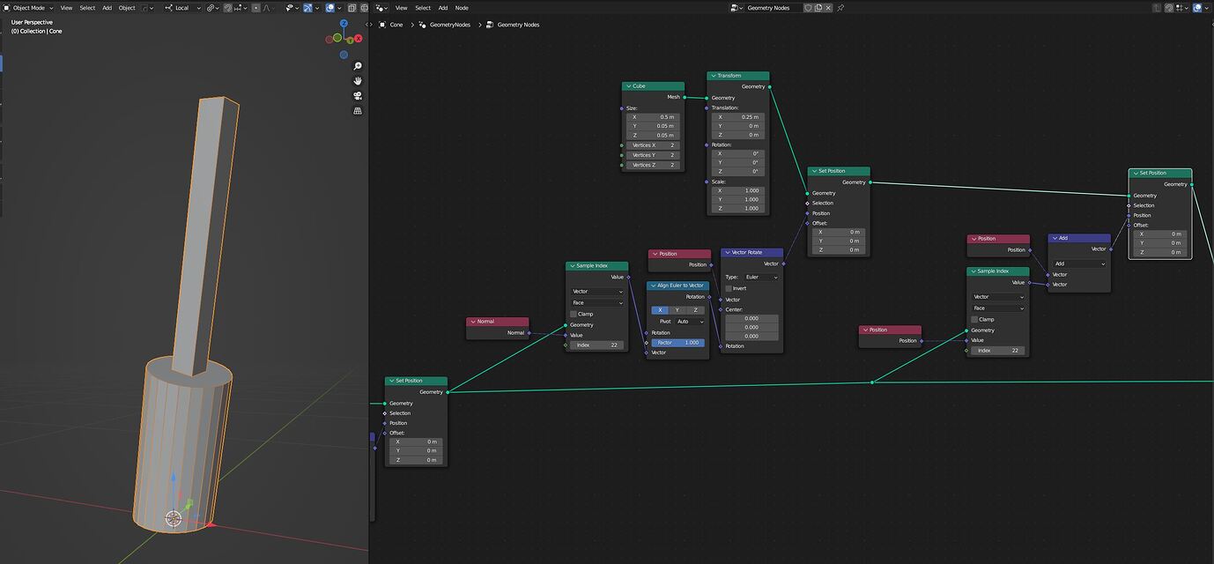
Task: Collapse the Add vector math node
Action: [1054, 238]
